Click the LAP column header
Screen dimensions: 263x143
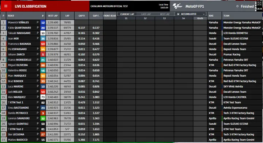[67, 16]
